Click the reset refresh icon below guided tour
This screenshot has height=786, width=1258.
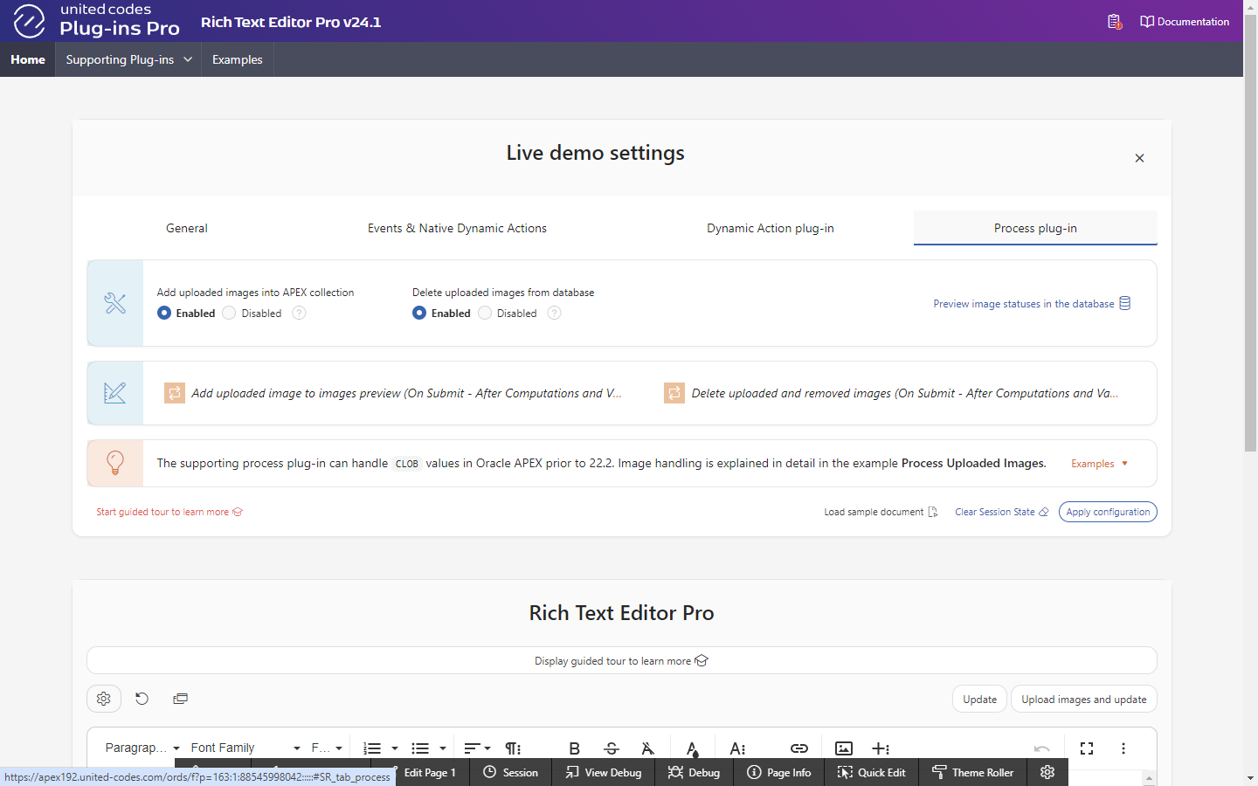point(142,699)
